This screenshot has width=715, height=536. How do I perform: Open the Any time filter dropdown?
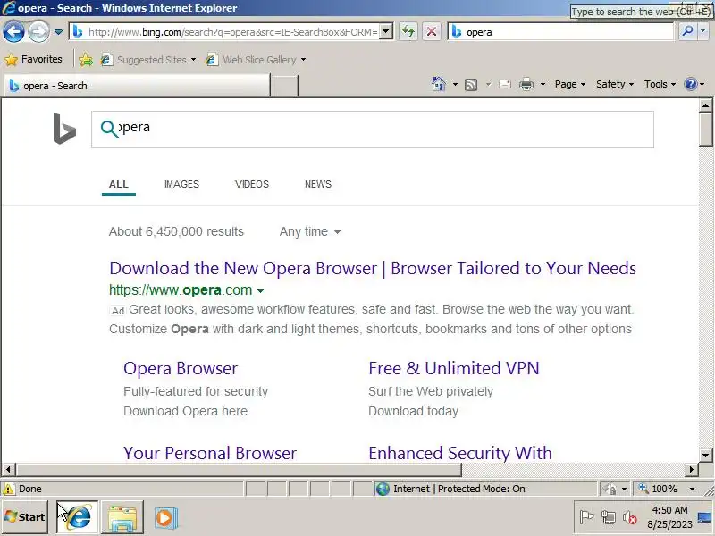point(310,231)
